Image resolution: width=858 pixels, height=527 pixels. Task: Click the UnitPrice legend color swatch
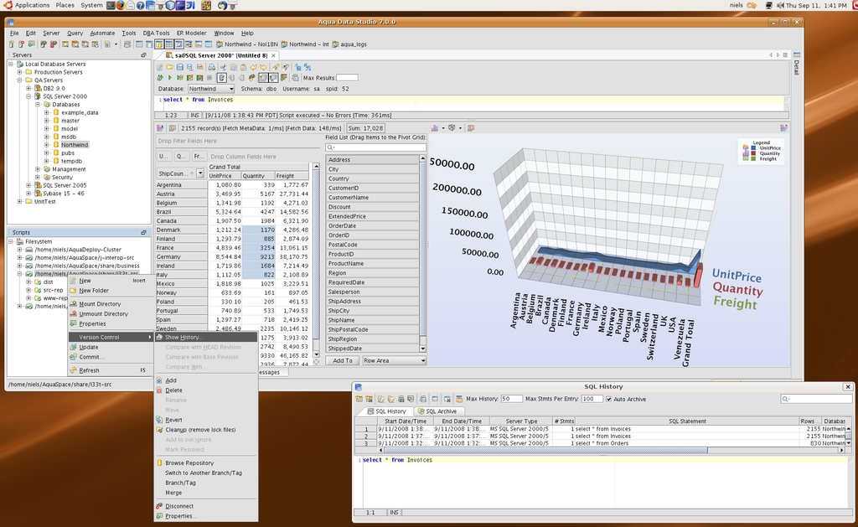coord(754,148)
